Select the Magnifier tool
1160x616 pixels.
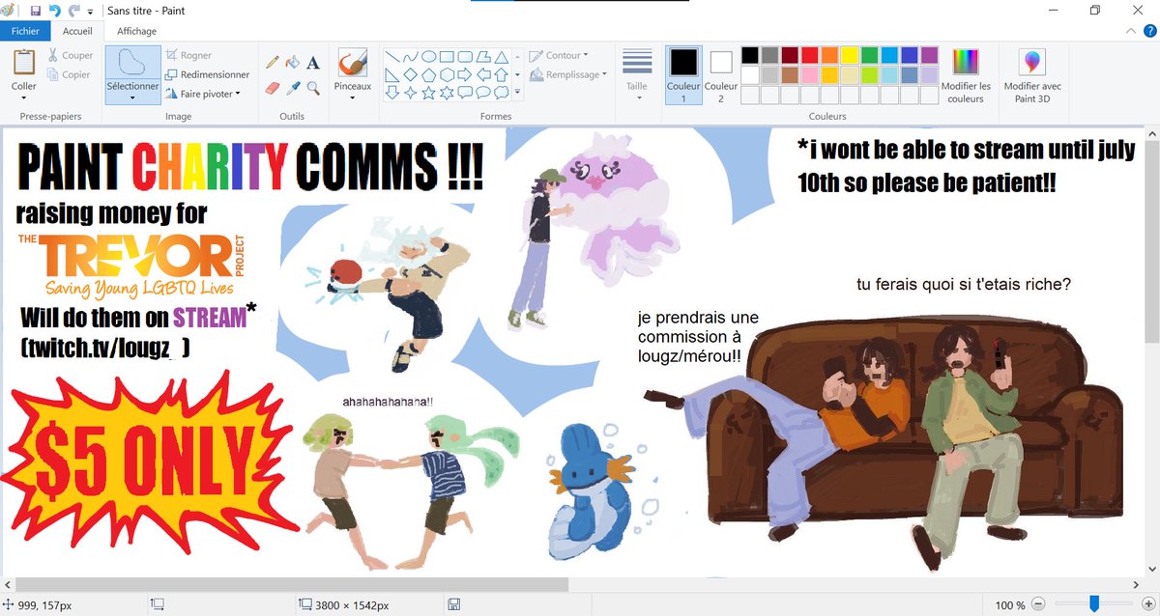(313, 88)
